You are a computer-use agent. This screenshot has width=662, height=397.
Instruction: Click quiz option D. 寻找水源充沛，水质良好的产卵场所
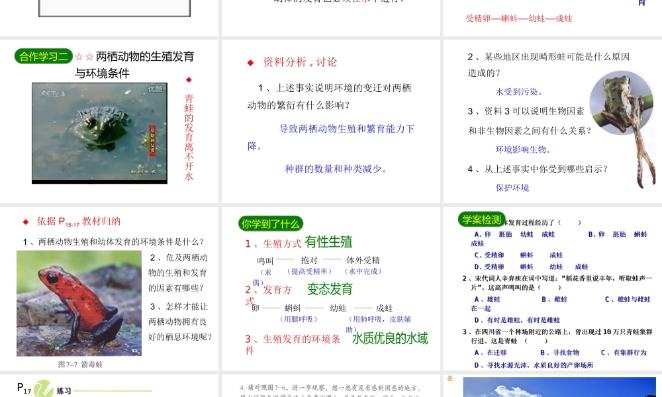point(534,365)
